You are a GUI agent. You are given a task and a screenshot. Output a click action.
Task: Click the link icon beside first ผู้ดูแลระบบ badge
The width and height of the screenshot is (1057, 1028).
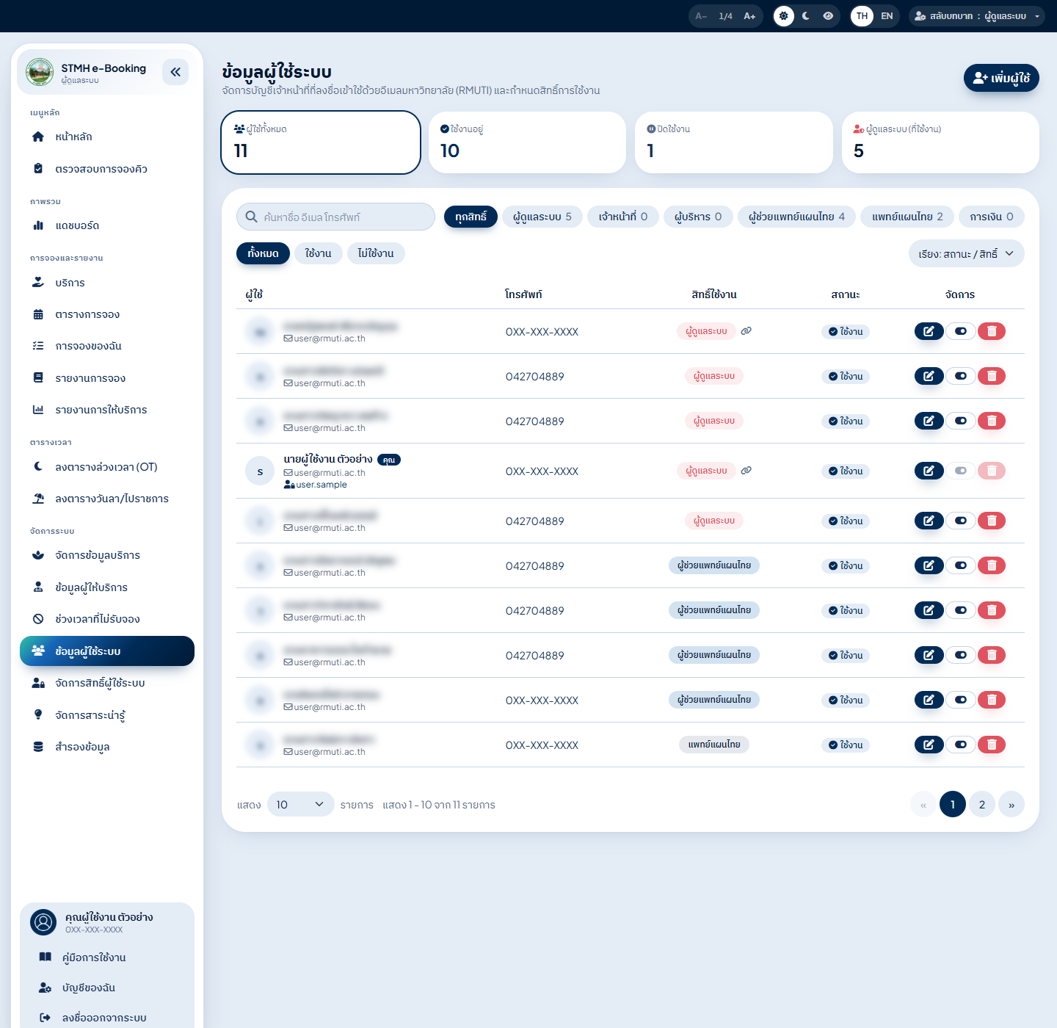746,331
